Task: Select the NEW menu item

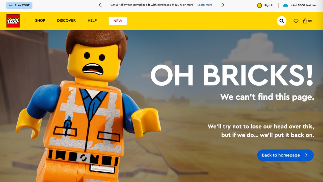Action: (x=118, y=21)
